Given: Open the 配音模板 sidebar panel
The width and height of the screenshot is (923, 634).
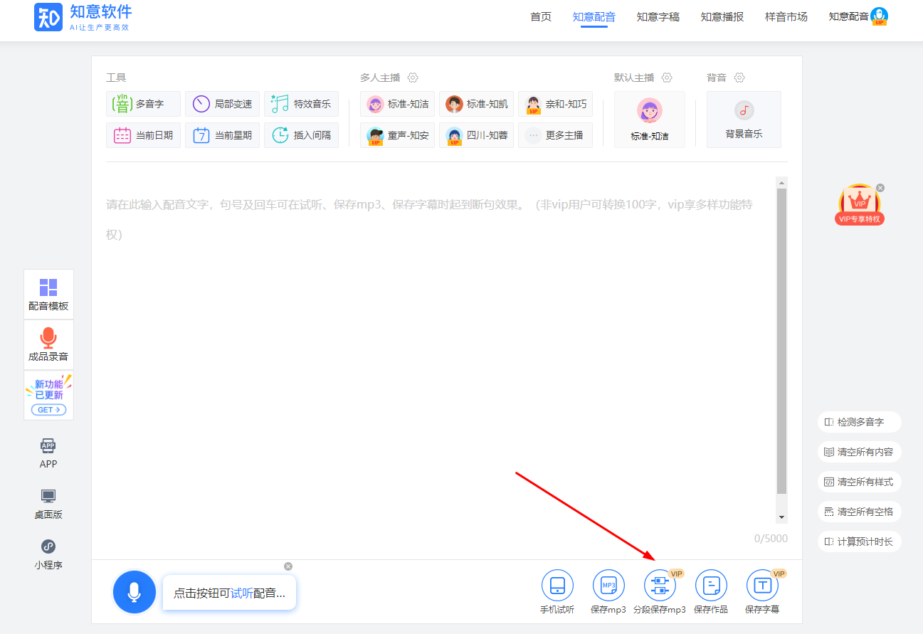Looking at the screenshot, I should click(48, 294).
